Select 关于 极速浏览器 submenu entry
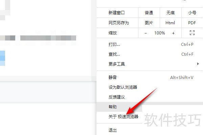The height and width of the screenshot is (135, 203). (123, 117)
